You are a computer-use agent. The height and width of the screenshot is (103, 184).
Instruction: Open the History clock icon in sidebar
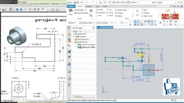pyautogui.click(x=69, y=79)
